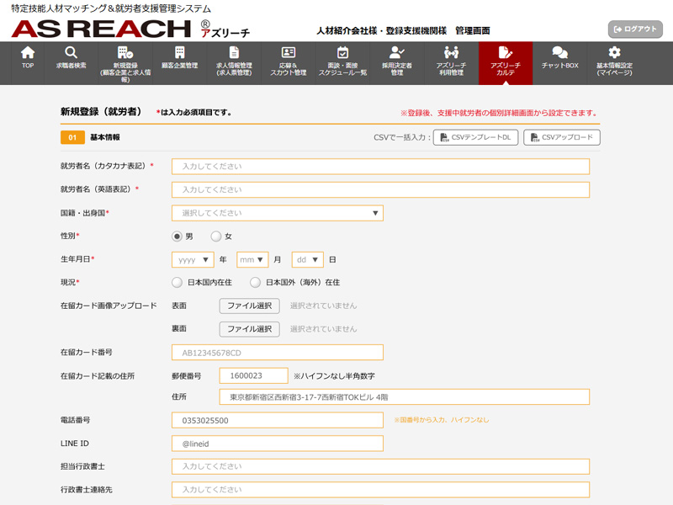Open 顧客企業管理 building icon
This screenshot has width=673, height=505.
coord(179,52)
